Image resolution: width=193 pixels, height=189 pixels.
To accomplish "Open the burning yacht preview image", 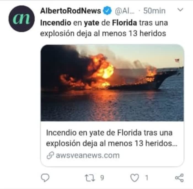I will (112, 83).
